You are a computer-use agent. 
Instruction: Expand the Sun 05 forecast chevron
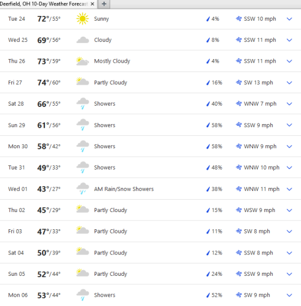(289, 274)
